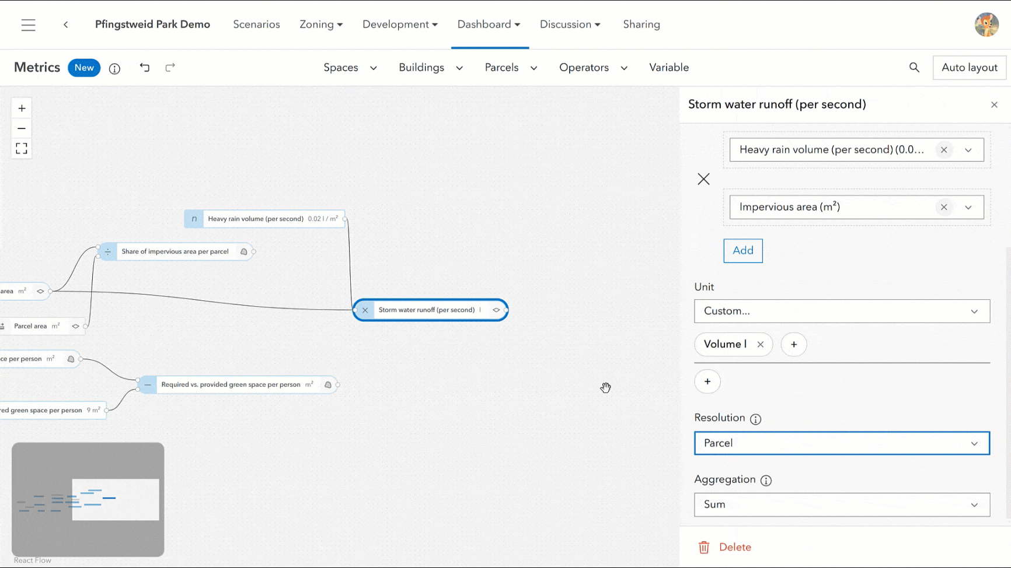Viewport: 1011px width, 568px height.
Task: Click the React Flow minimap thumbnail
Action: pyautogui.click(x=88, y=500)
